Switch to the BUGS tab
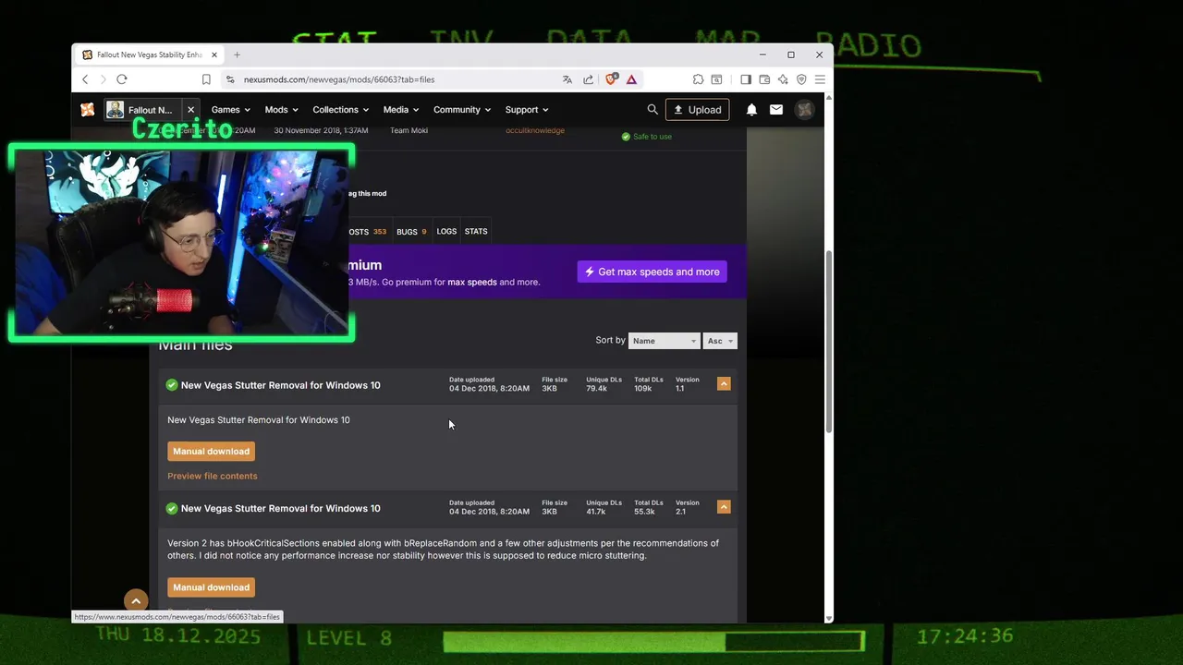This screenshot has width=1183, height=665. click(411, 232)
